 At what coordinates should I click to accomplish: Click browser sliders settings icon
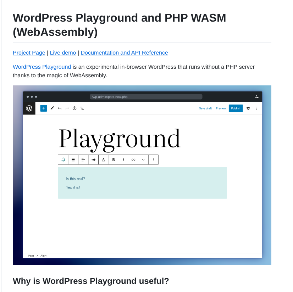click(257, 97)
